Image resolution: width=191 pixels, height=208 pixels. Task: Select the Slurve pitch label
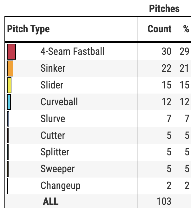tap(53, 119)
